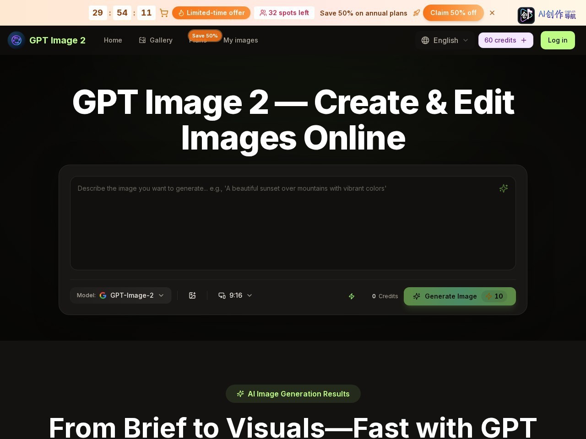Expand the 9:16 aspect ratio dropdown
Screen dimensions: 586x439
(235, 295)
